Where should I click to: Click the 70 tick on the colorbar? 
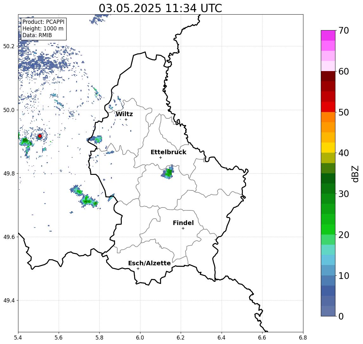(x=344, y=30)
